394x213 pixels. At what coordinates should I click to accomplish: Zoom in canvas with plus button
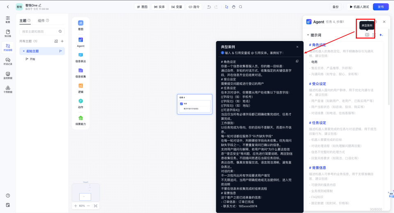click(76, 206)
